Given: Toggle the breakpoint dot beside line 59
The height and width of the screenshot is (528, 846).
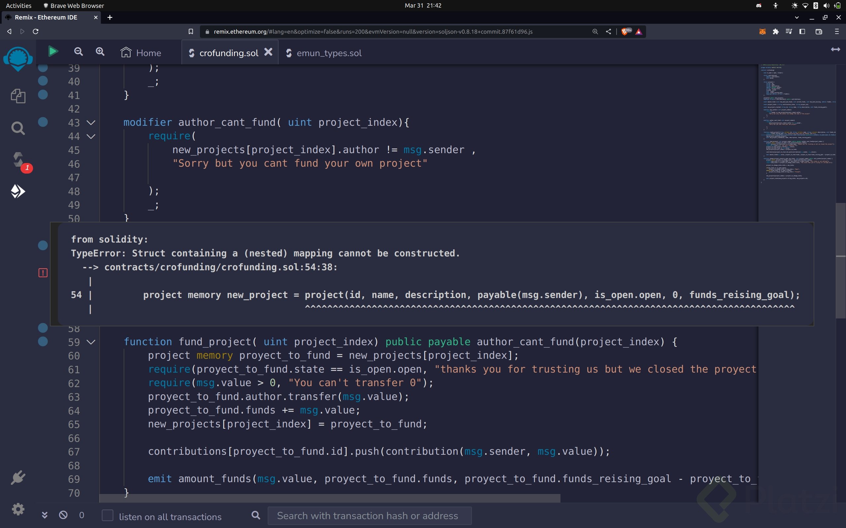Looking at the screenshot, I should click(x=43, y=342).
